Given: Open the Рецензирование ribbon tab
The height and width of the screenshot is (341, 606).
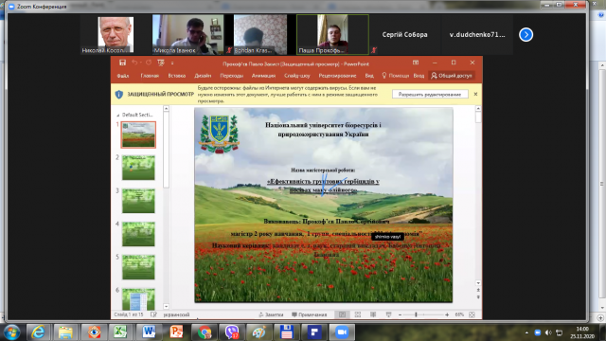Looking at the screenshot, I should click(337, 76).
